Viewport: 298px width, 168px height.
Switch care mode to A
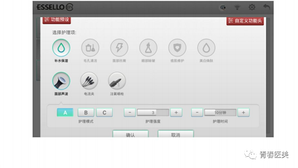tap(65, 113)
